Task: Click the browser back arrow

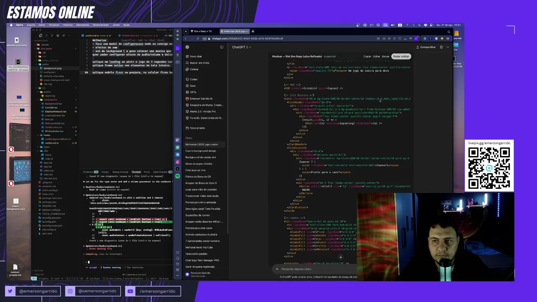Action: (x=185, y=39)
